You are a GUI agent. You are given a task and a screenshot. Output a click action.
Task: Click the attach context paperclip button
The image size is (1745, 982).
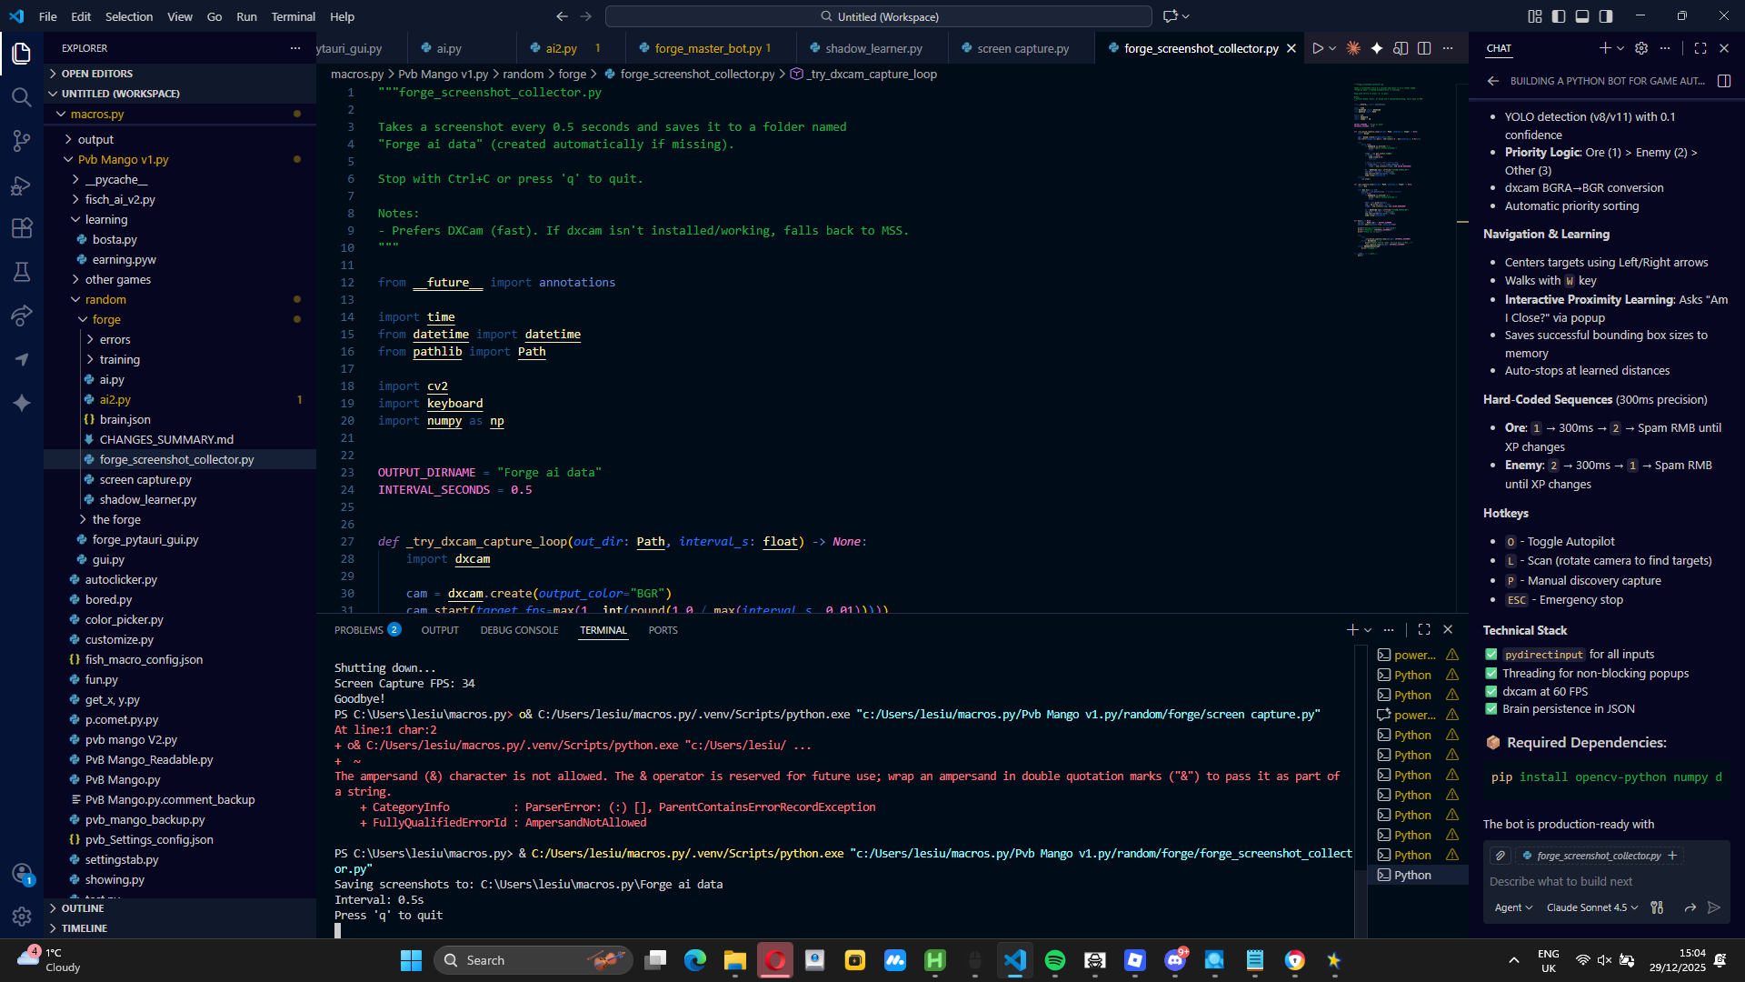[1501, 856]
